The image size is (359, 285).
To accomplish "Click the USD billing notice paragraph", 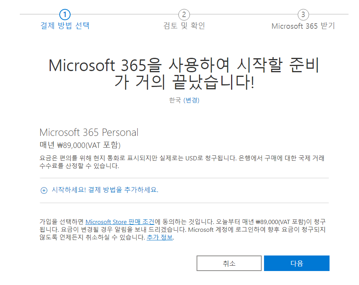I will [x=182, y=162].
